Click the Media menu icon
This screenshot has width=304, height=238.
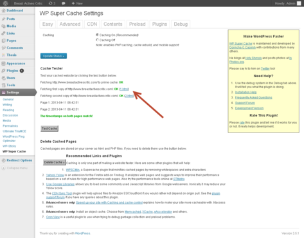(3, 26)
